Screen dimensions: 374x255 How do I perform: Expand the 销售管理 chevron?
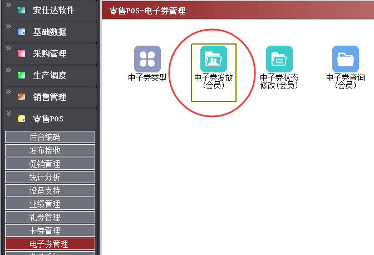pyautogui.click(x=8, y=92)
